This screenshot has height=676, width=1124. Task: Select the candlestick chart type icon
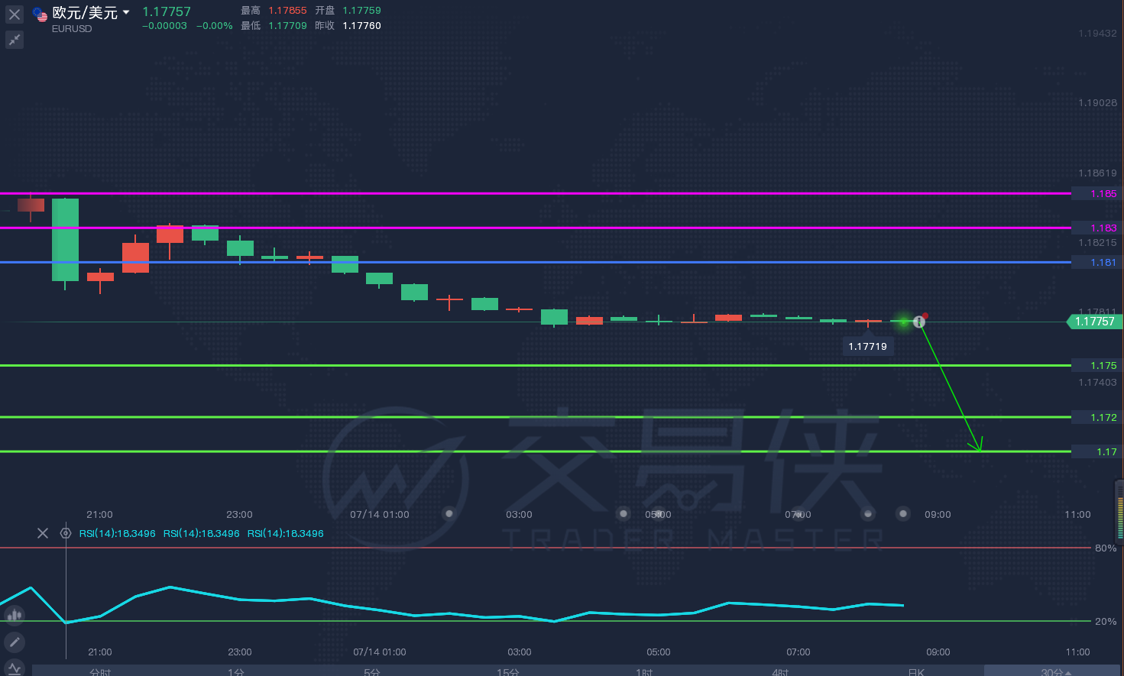[15, 615]
